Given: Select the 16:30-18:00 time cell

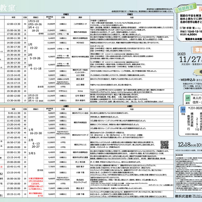Looking at the screenshot, I should tap(13, 87).
